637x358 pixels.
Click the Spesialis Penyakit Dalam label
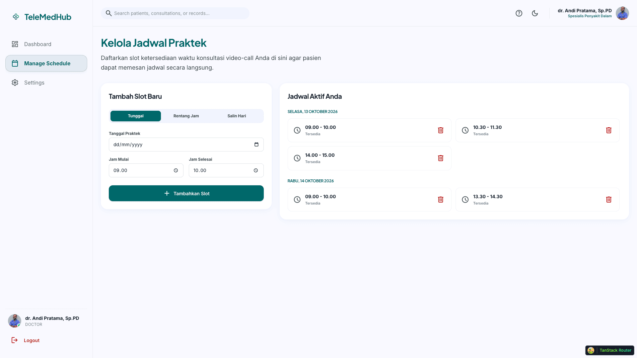point(590,16)
